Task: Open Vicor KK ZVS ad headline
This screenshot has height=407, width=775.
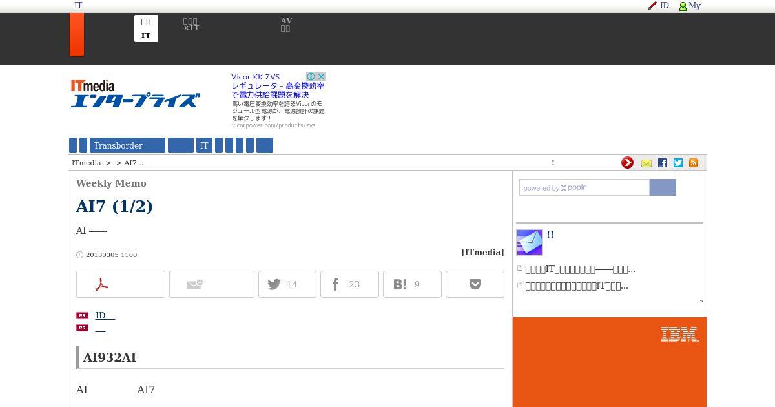Action: [278, 85]
